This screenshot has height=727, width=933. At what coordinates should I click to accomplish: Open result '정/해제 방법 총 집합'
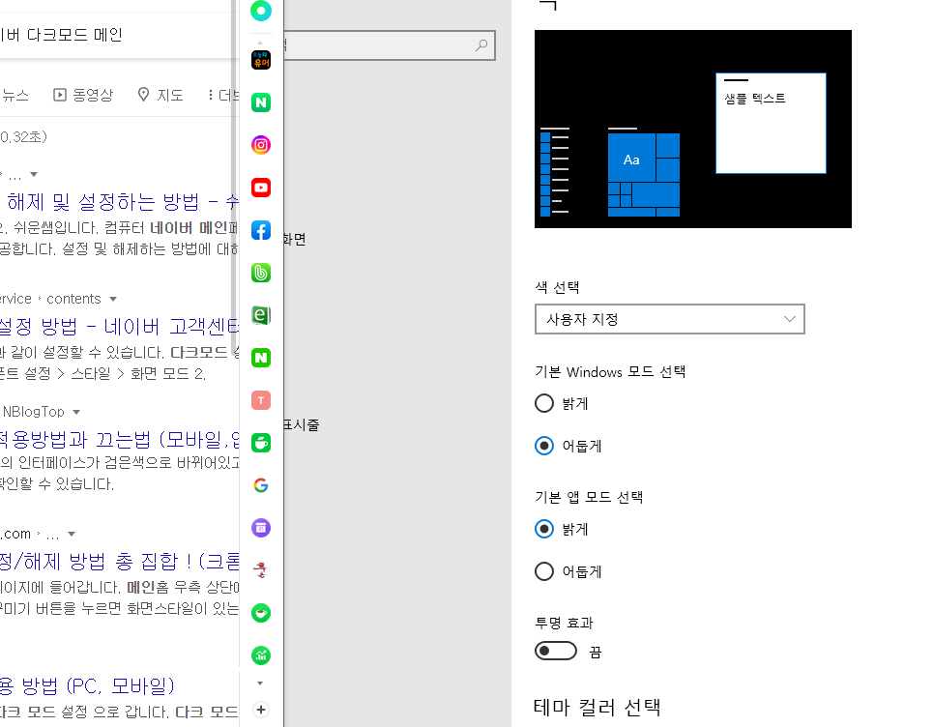coord(119,561)
